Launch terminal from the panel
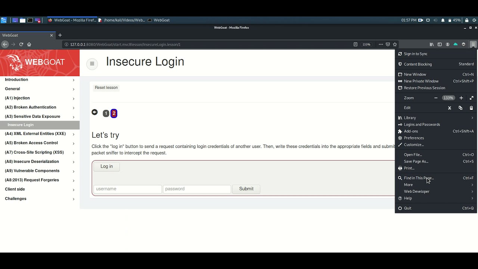The height and width of the screenshot is (269, 478). [30, 20]
